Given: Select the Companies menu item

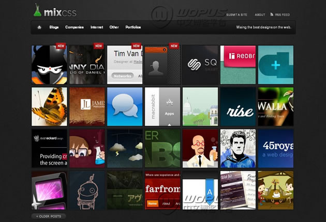Looking at the screenshot, I should (x=75, y=27).
